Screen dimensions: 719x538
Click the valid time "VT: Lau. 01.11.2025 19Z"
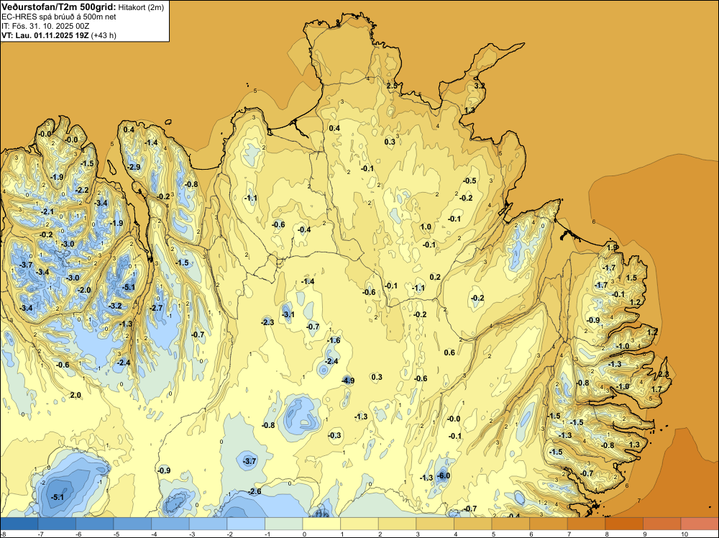coord(45,35)
